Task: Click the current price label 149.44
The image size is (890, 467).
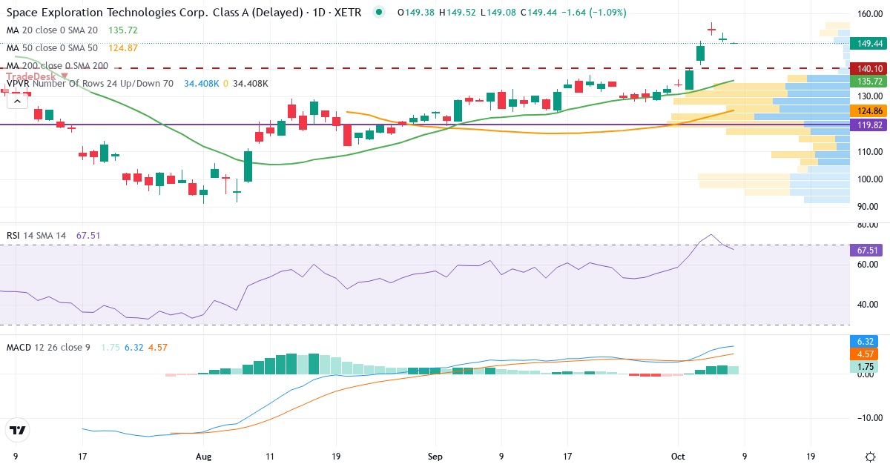Action: coord(868,44)
